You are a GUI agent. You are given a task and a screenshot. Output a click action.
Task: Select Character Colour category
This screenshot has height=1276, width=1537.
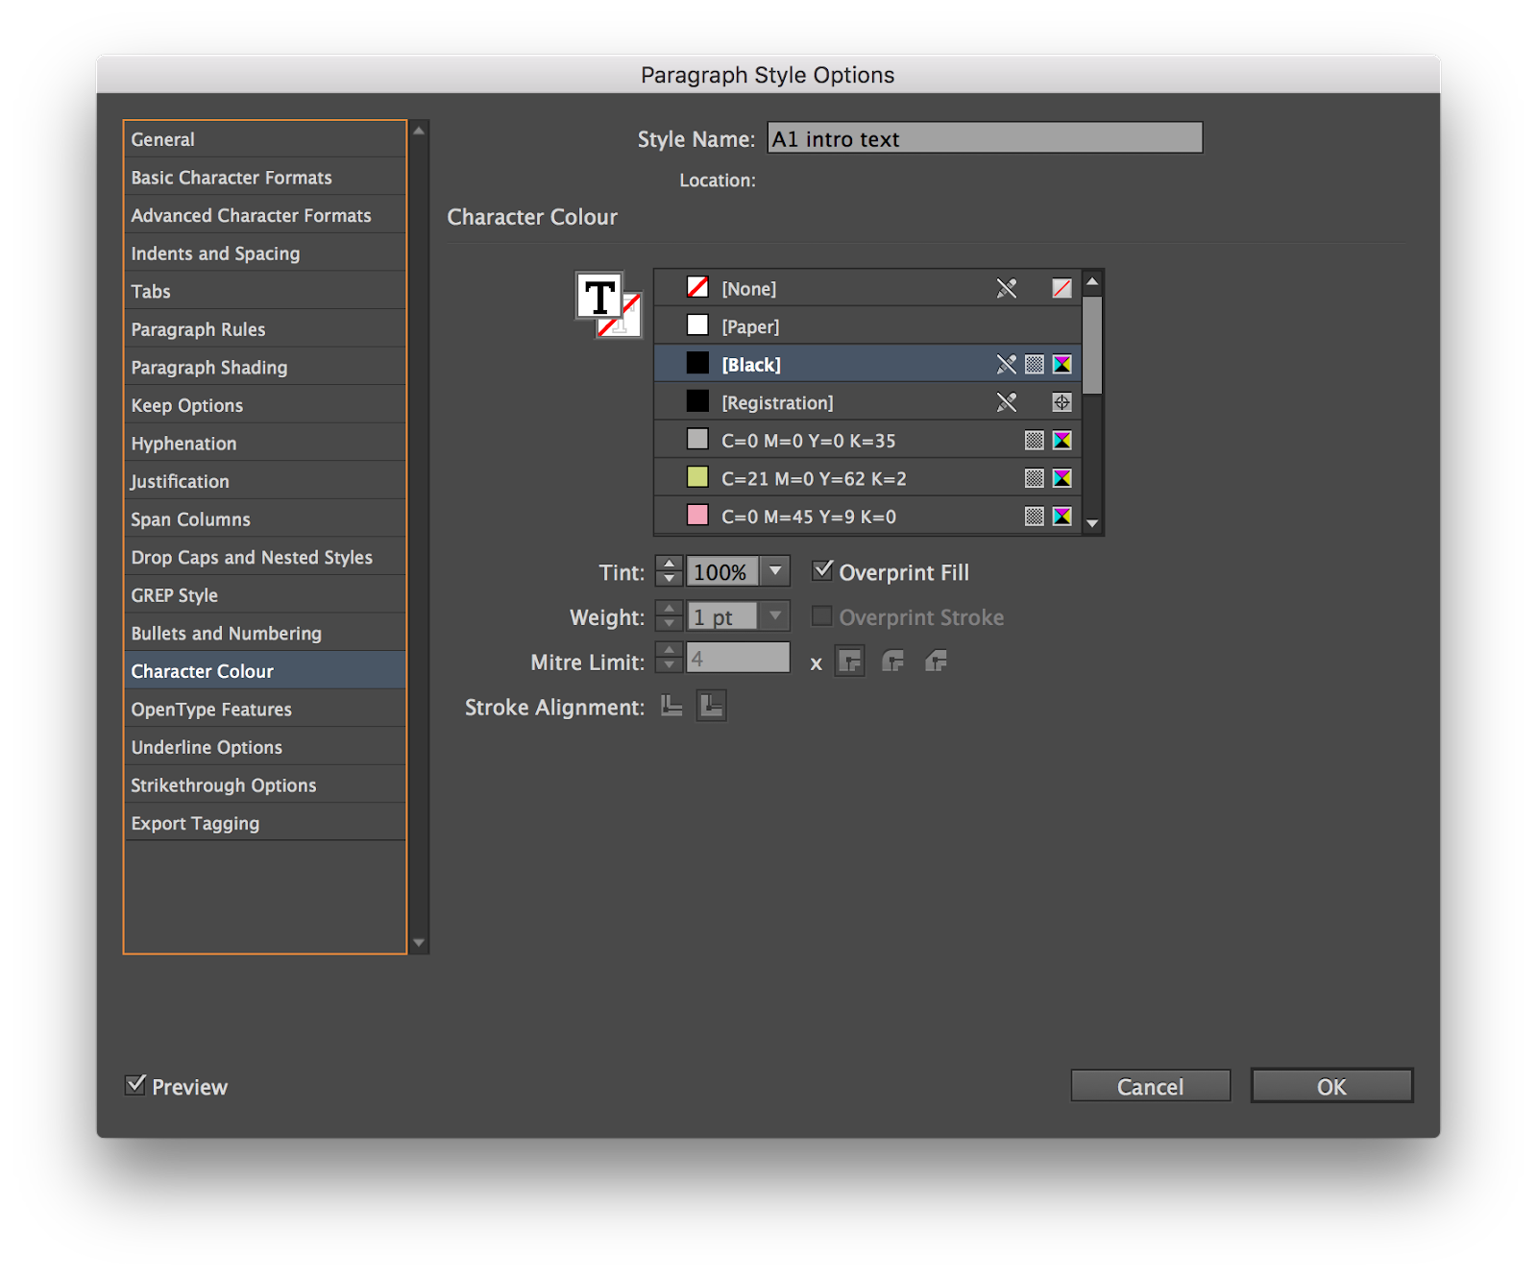(265, 671)
